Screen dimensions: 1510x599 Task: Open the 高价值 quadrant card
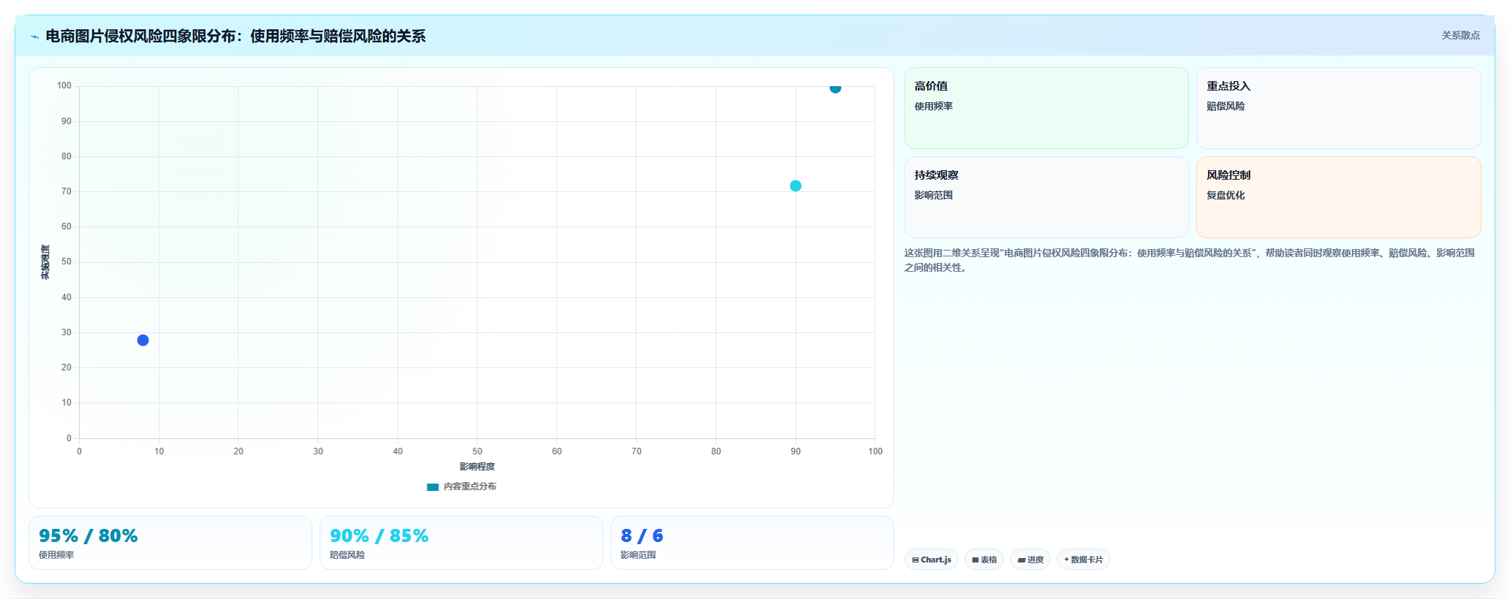1046,108
